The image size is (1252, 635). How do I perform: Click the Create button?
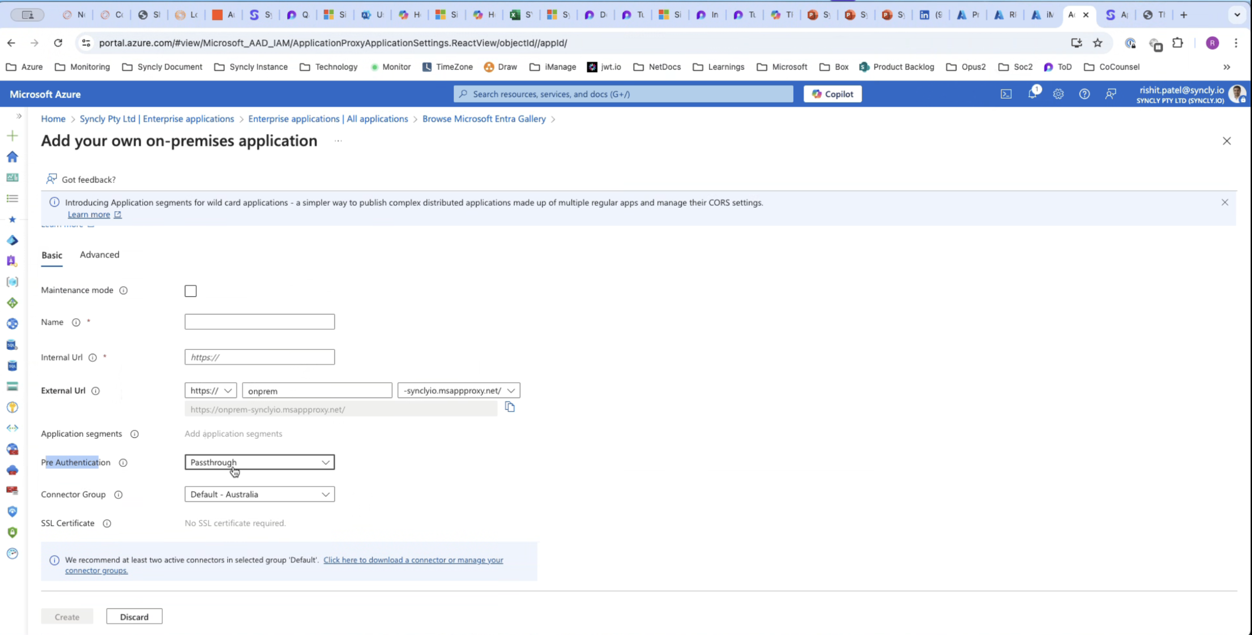click(x=67, y=617)
